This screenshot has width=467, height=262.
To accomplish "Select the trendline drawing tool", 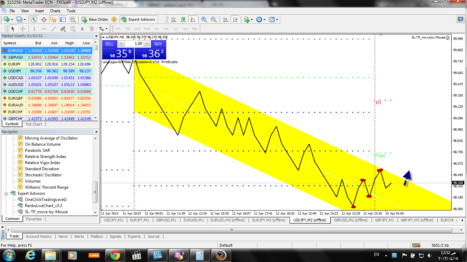I will click(54, 29).
